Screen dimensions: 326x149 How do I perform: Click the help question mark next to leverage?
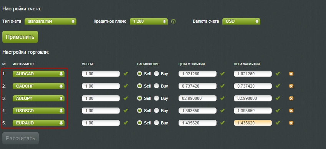tap(174, 21)
